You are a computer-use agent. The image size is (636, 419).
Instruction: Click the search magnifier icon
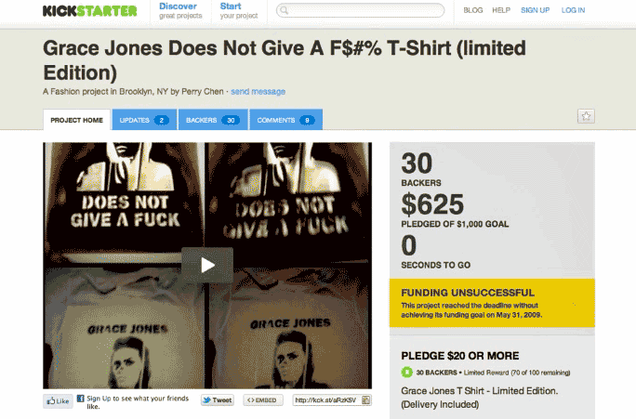tap(284, 10)
